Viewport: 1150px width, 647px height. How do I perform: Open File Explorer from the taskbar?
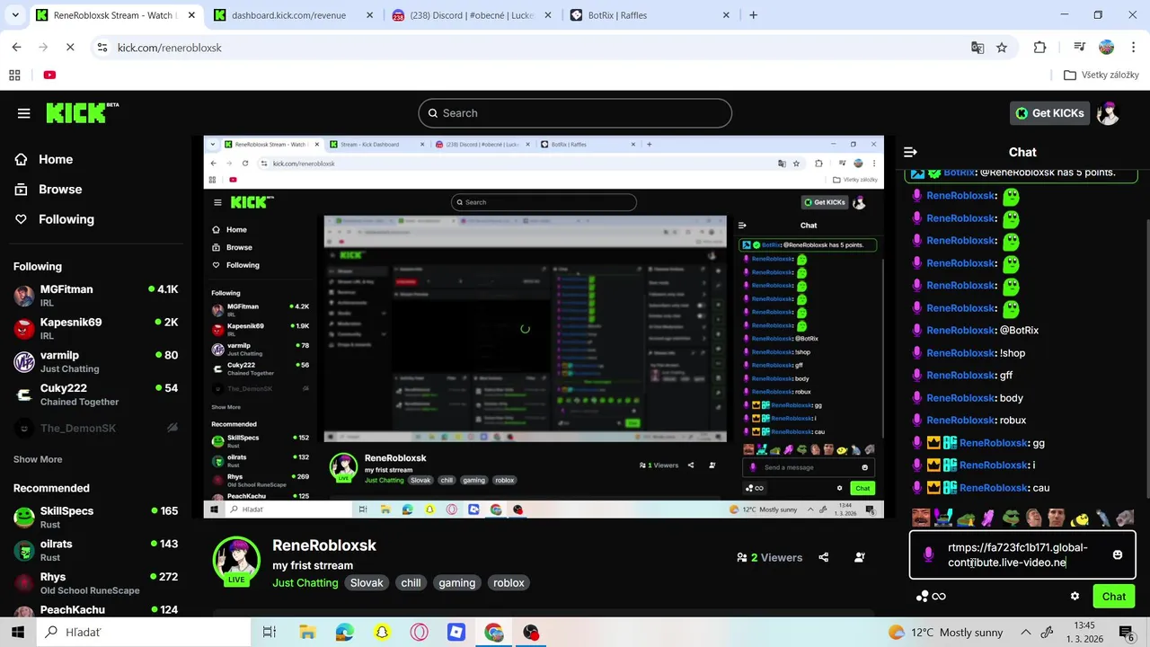(307, 633)
